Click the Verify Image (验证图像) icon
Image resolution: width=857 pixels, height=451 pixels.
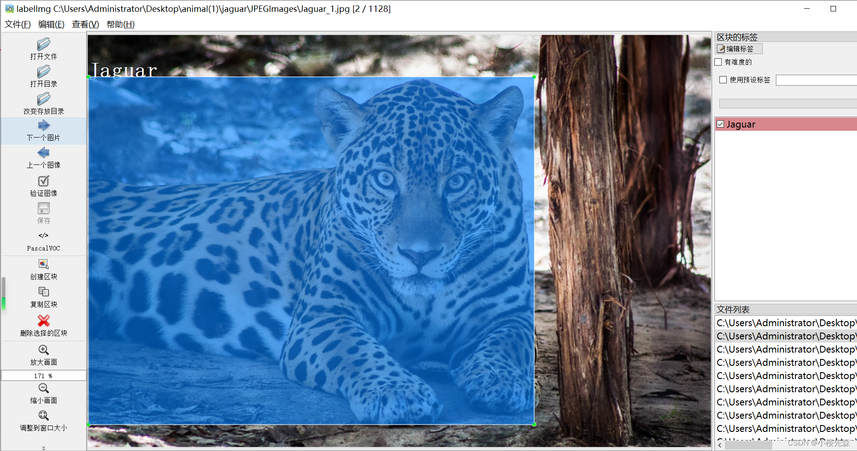[x=44, y=181]
